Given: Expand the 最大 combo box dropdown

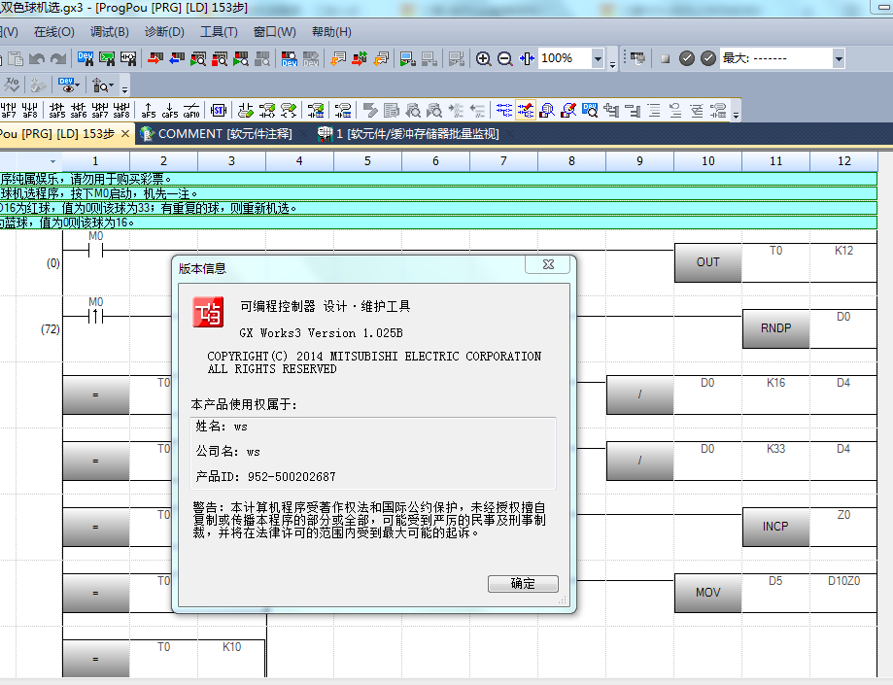Looking at the screenshot, I should coord(838,59).
